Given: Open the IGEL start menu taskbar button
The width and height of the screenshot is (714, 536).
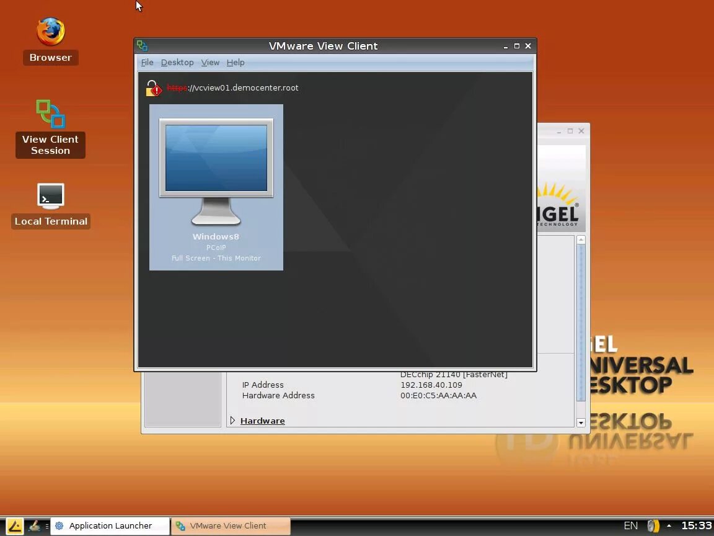Looking at the screenshot, I should (x=15, y=526).
